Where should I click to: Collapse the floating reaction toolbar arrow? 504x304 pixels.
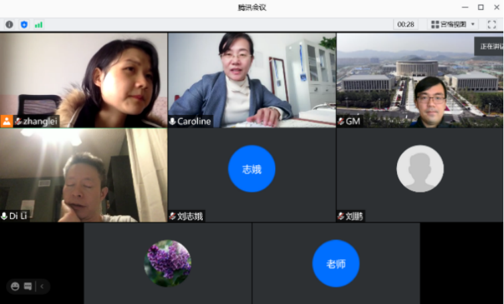pyautogui.click(x=41, y=286)
